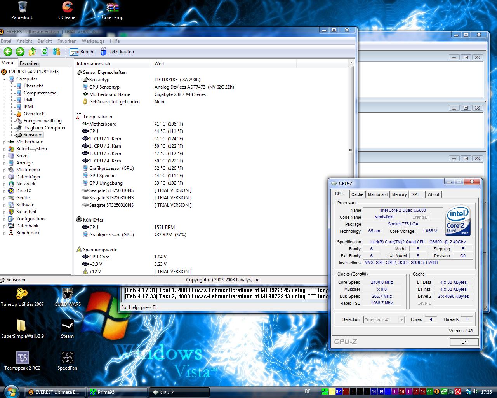Select the SuperSimpleWallv3.9 folder icon

22,329
